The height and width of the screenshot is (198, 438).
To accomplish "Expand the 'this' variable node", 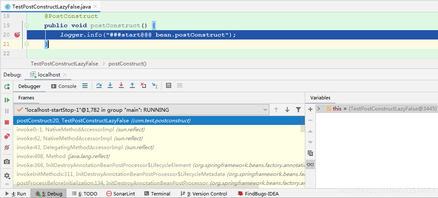I will click(319, 108).
